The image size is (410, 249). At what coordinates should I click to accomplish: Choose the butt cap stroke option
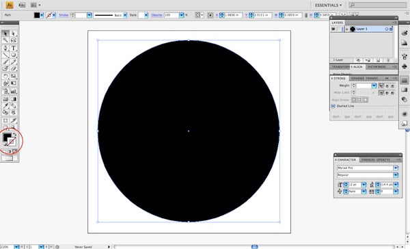[x=381, y=86]
